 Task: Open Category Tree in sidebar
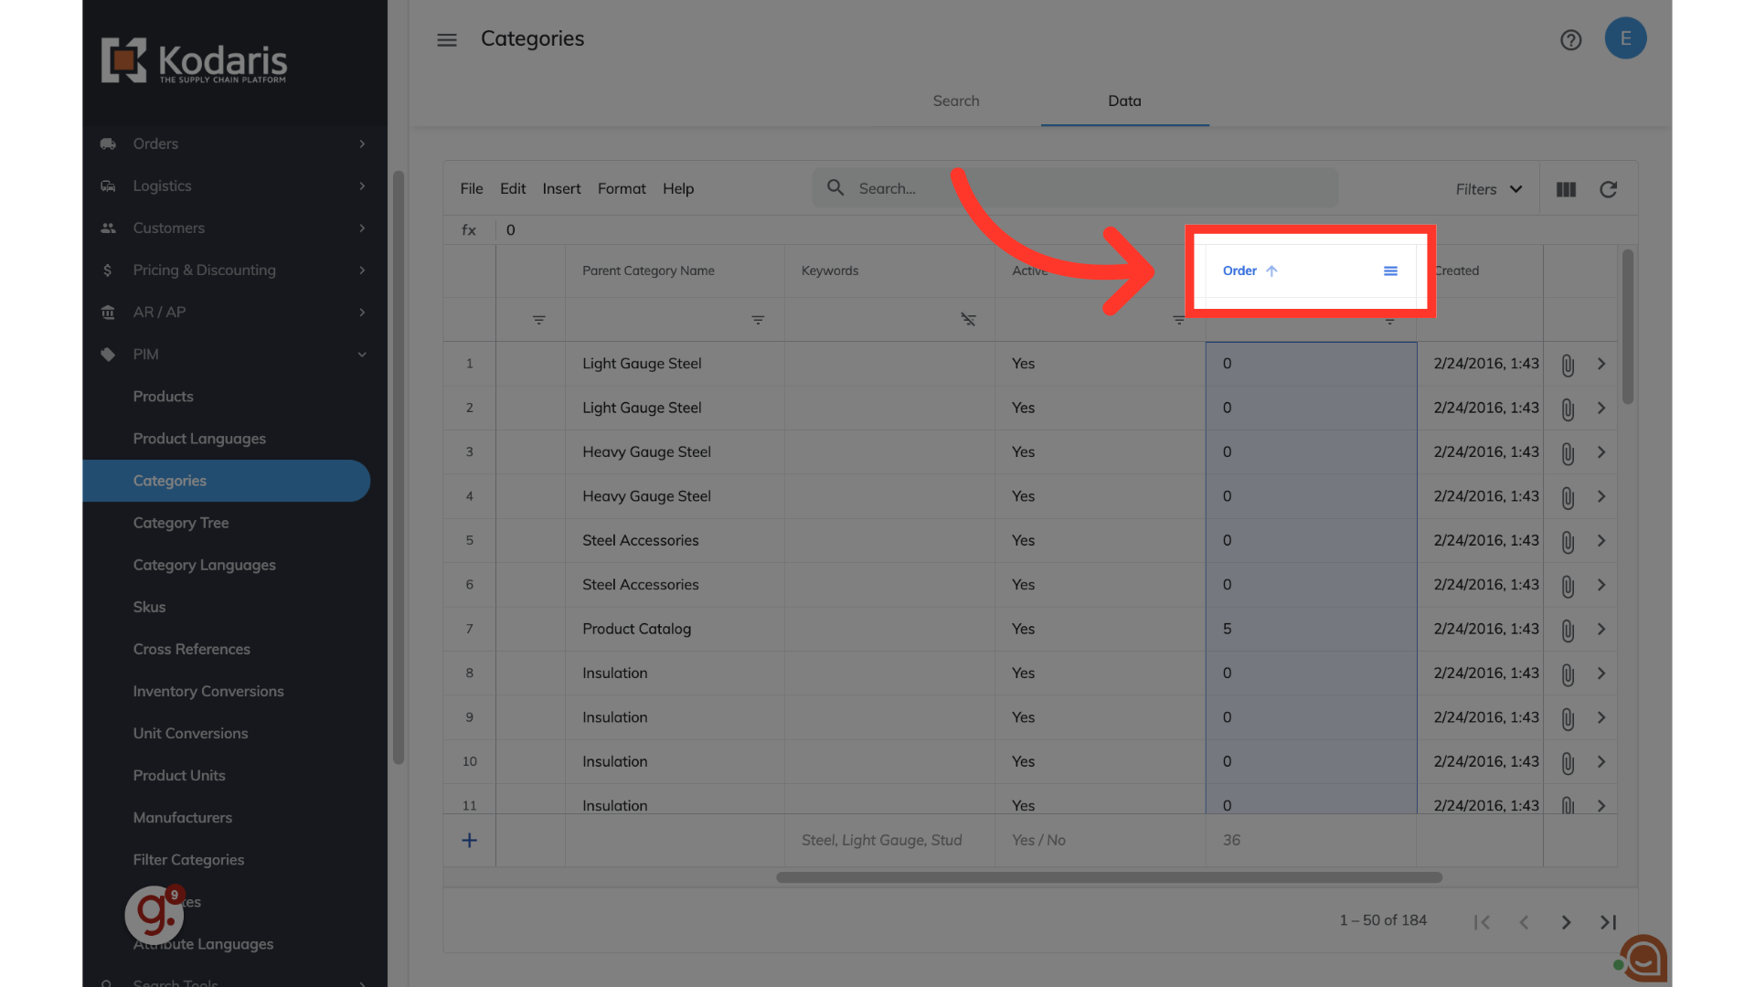coord(181,523)
